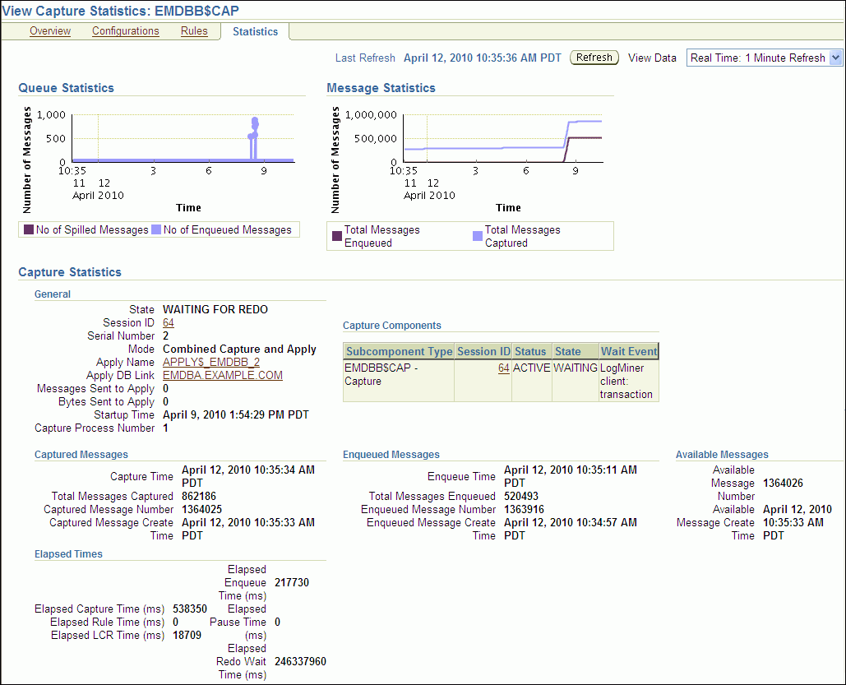This screenshot has height=685, width=846.
Task: Click Session ID 64 link in General
Action: [169, 323]
